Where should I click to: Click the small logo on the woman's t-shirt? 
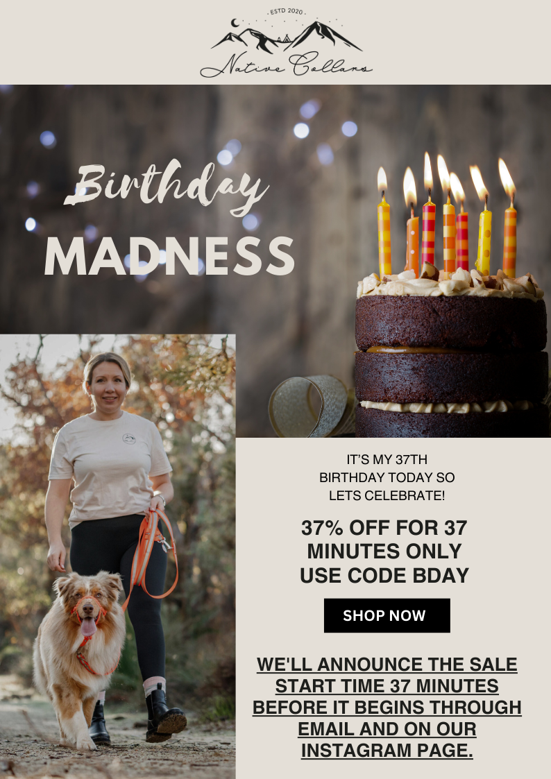[x=129, y=438]
